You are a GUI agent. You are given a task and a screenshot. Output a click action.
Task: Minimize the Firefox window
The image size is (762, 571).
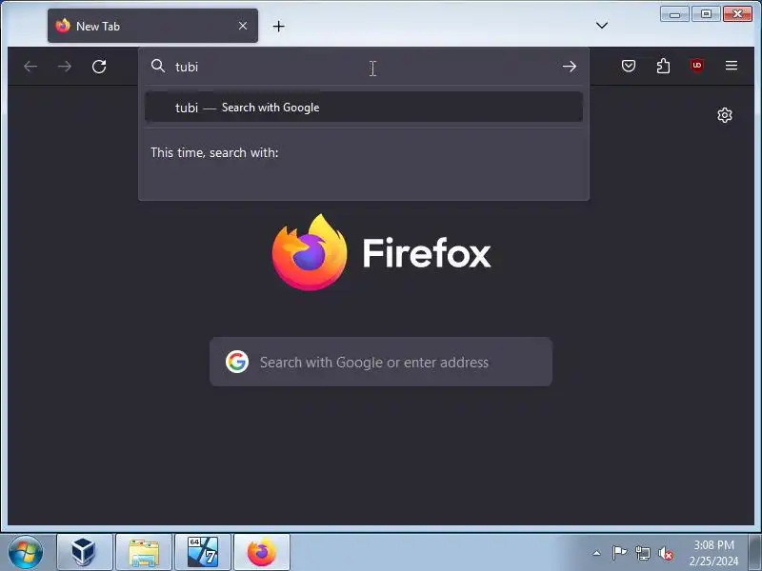click(x=674, y=14)
